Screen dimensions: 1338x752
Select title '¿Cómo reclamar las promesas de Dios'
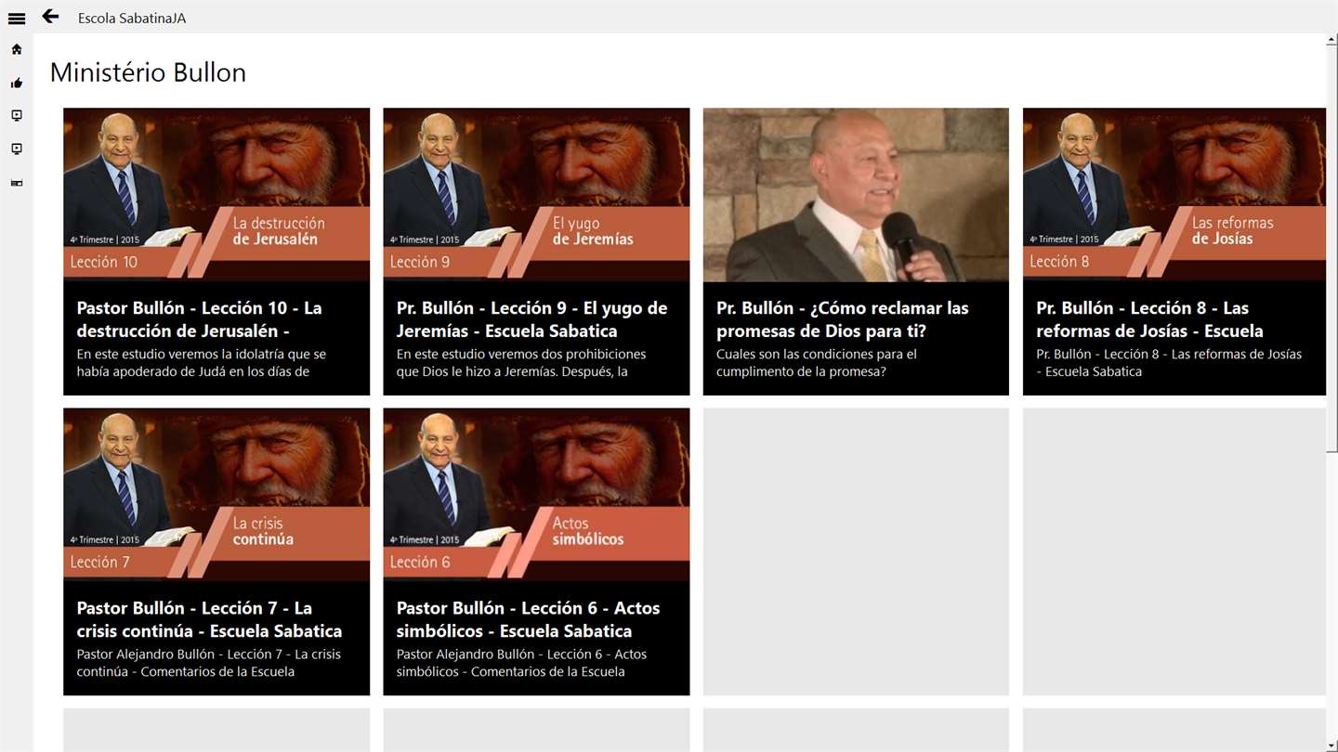tap(843, 319)
